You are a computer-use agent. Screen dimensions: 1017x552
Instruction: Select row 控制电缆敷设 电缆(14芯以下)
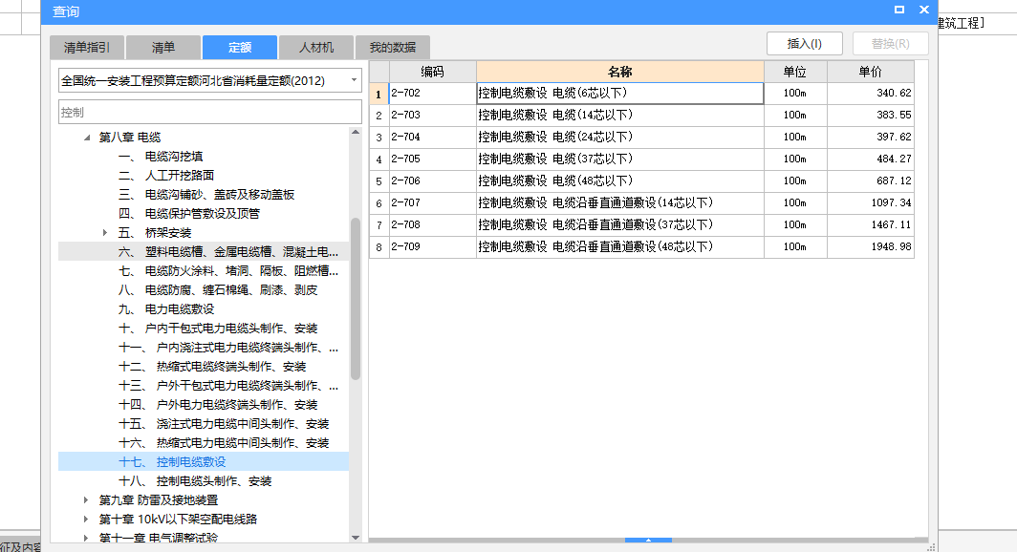(620, 116)
